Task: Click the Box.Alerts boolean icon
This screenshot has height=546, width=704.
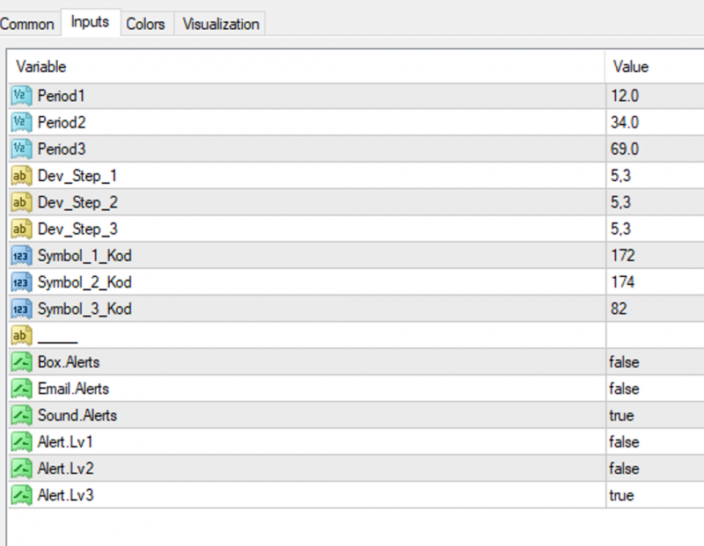Action: click(x=21, y=362)
